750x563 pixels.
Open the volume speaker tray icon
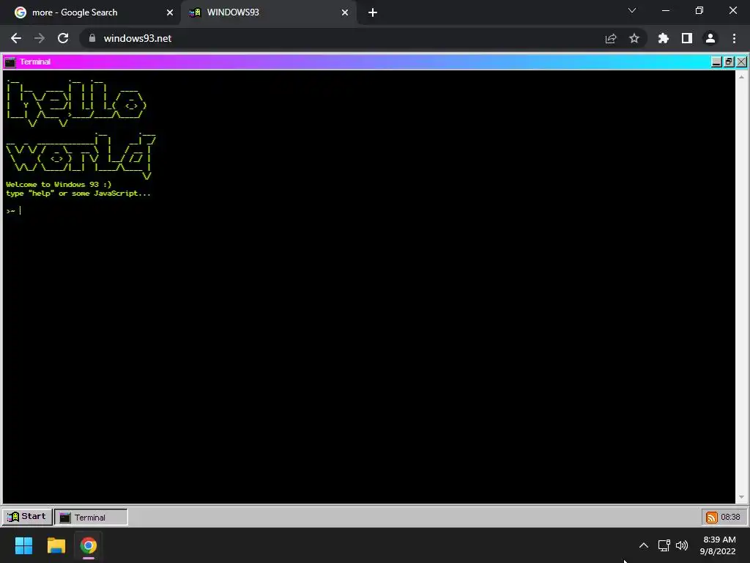click(682, 545)
